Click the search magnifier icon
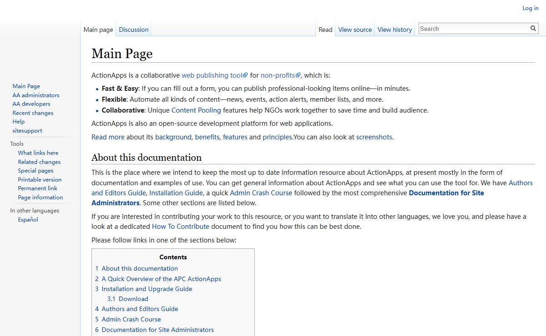The width and height of the screenshot is (546, 336). (533, 29)
